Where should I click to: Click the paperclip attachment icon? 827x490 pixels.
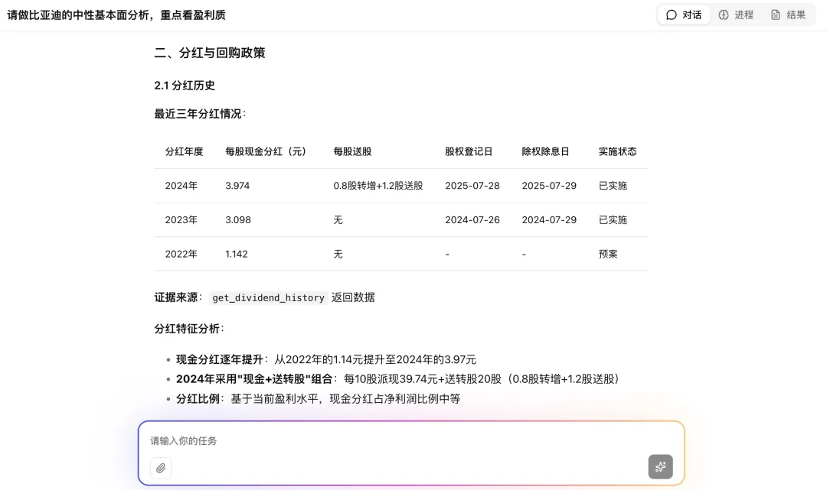[x=161, y=468]
